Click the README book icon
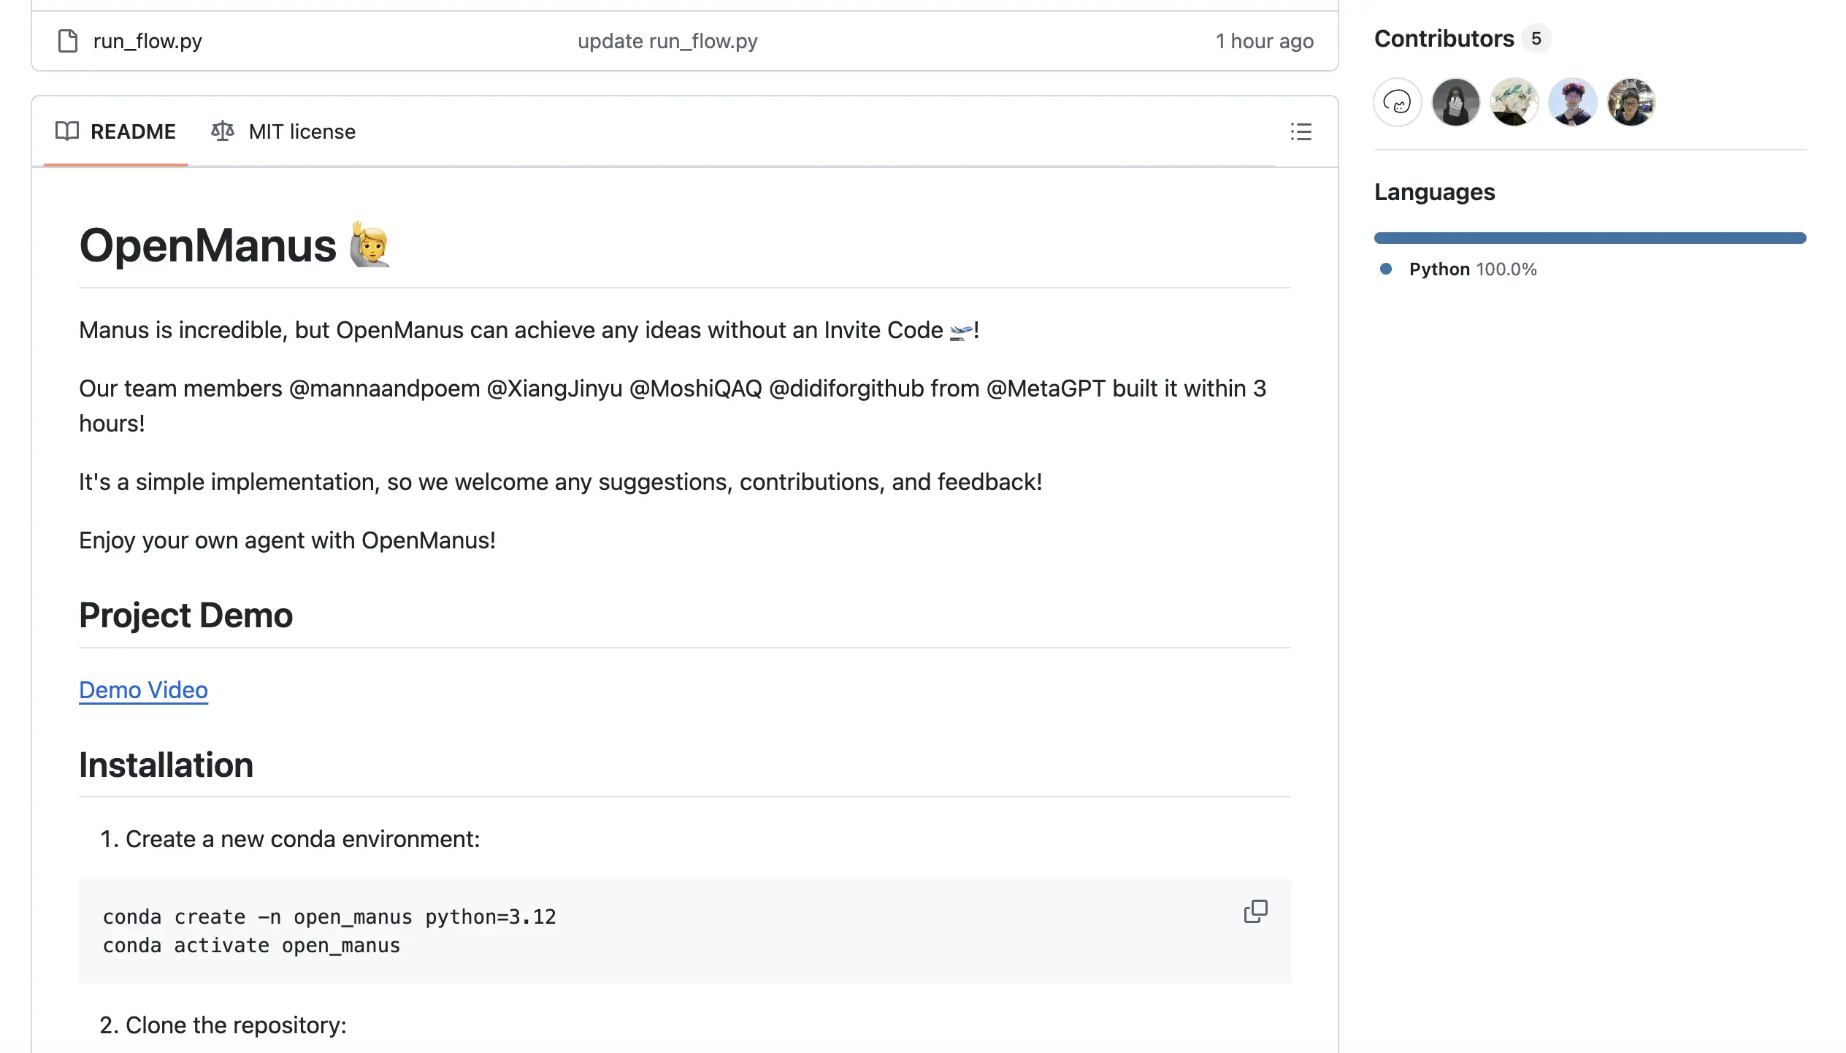Image resolution: width=1846 pixels, height=1053 pixels. pos(67,131)
